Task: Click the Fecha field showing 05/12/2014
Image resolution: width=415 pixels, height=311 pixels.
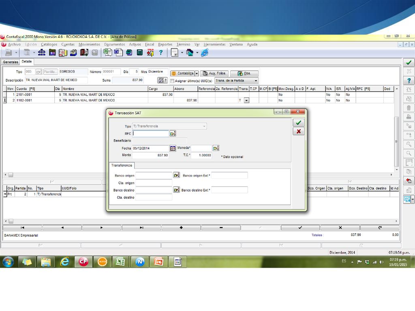Action: pos(151,148)
